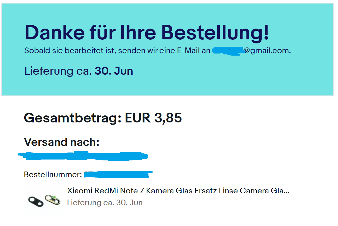Click the 'Danke für Ihre Bestellung!' heading

(147, 32)
